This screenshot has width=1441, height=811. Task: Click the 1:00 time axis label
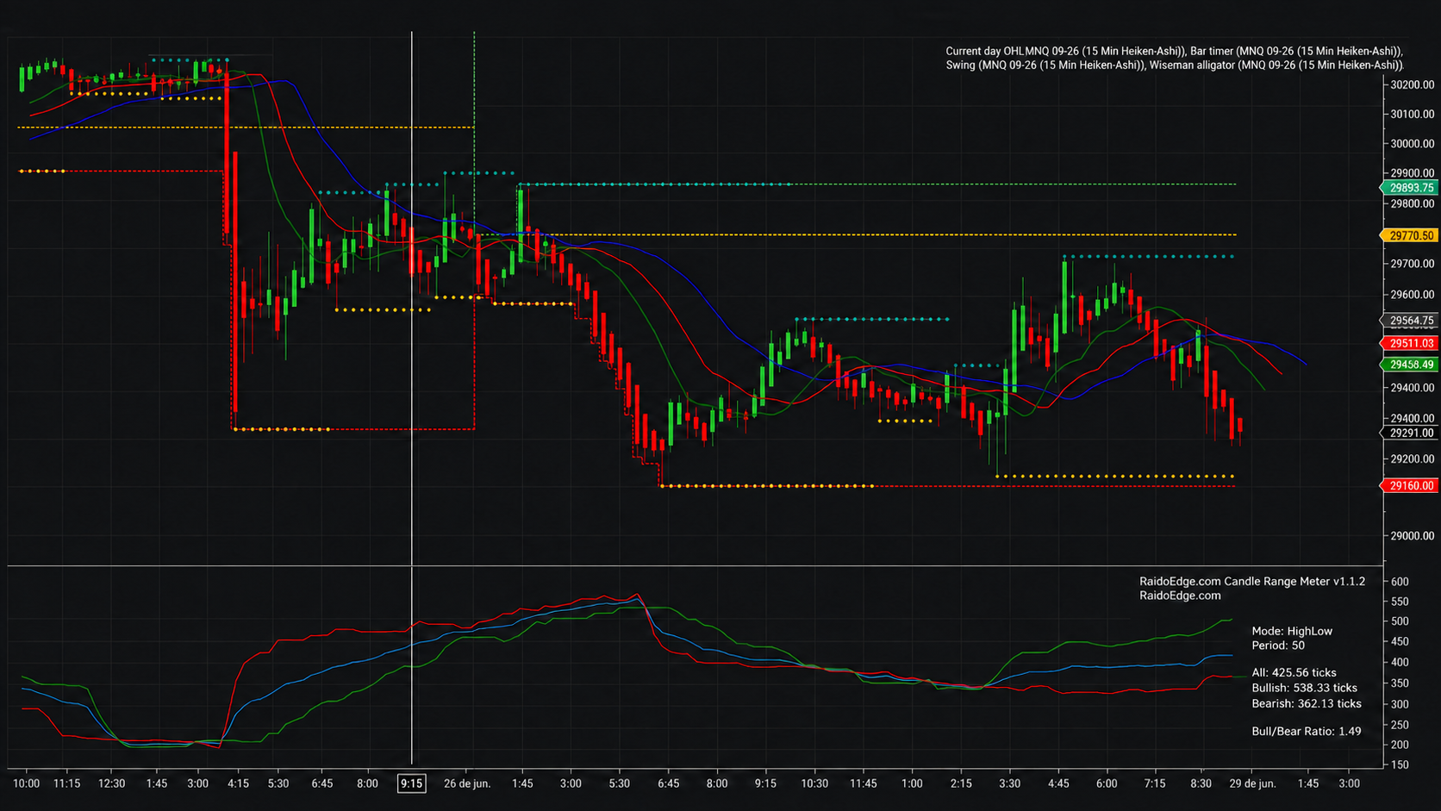[912, 783]
